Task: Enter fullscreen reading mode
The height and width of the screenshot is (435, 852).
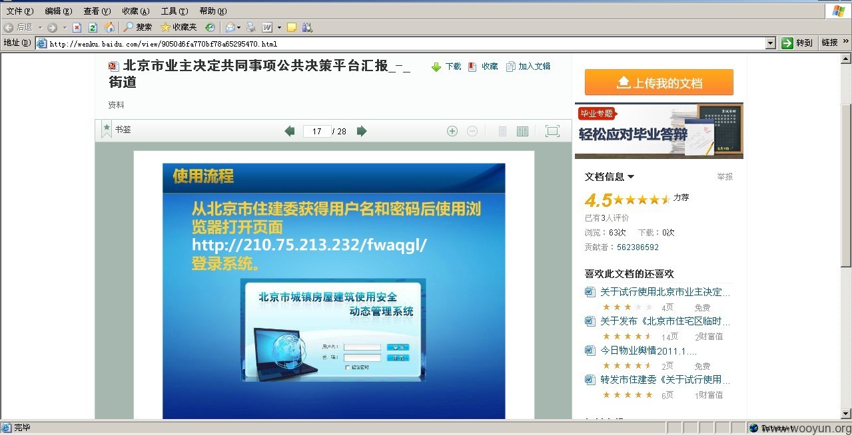Action: [x=552, y=131]
